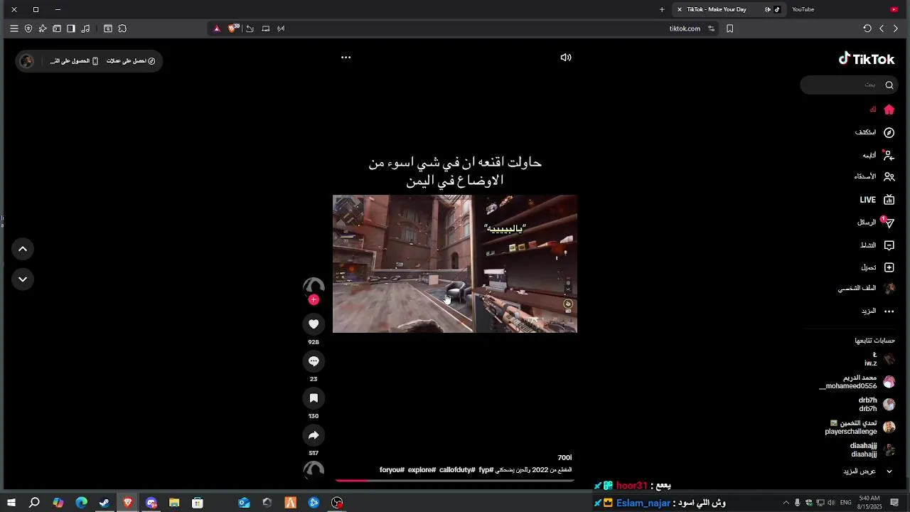Go to next video with down arrow
Image resolution: width=910 pixels, height=512 pixels.
click(23, 279)
